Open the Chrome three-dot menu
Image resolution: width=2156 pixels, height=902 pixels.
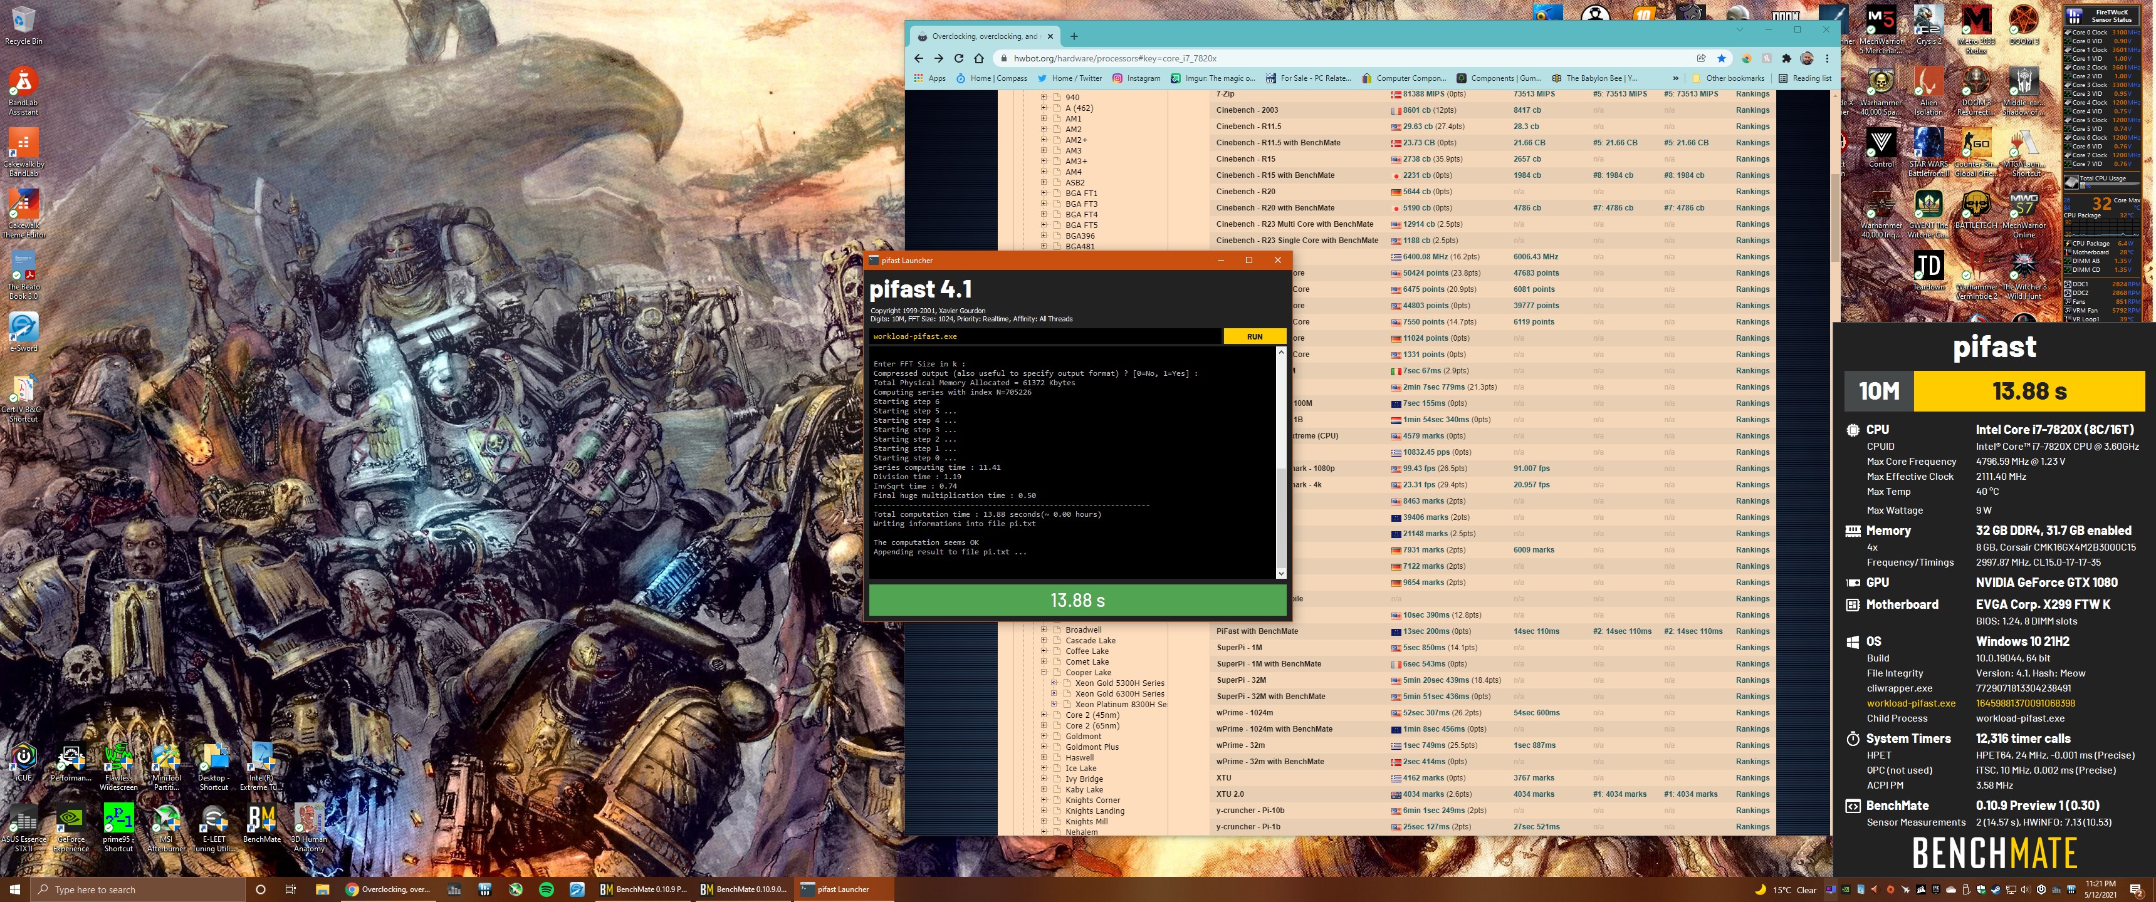(x=1827, y=59)
